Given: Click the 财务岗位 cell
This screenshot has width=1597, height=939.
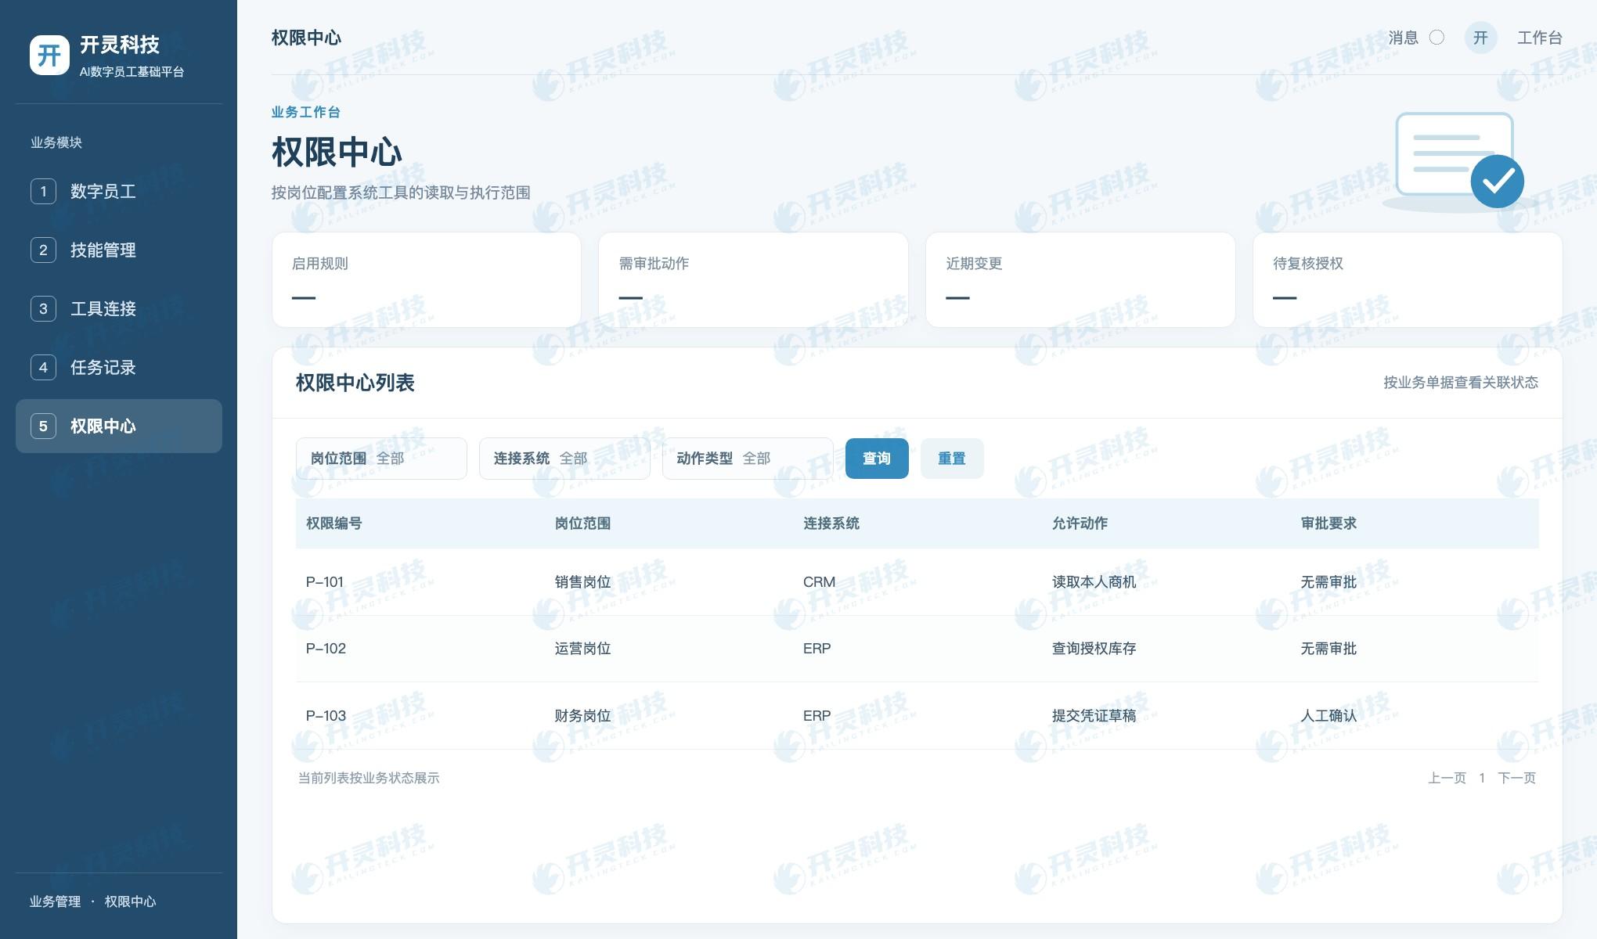Looking at the screenshot, I should [582, 715].
